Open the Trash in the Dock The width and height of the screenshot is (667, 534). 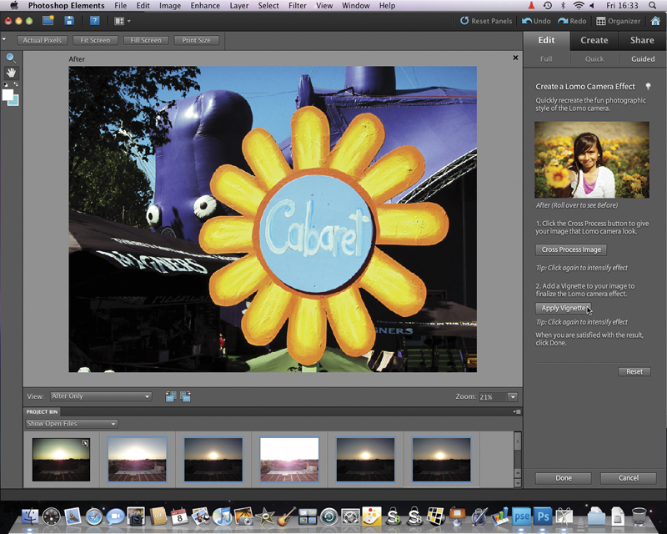coord(639,516)
